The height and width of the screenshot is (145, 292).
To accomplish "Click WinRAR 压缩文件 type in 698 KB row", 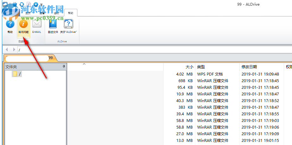I will click(x=213, y=81).
